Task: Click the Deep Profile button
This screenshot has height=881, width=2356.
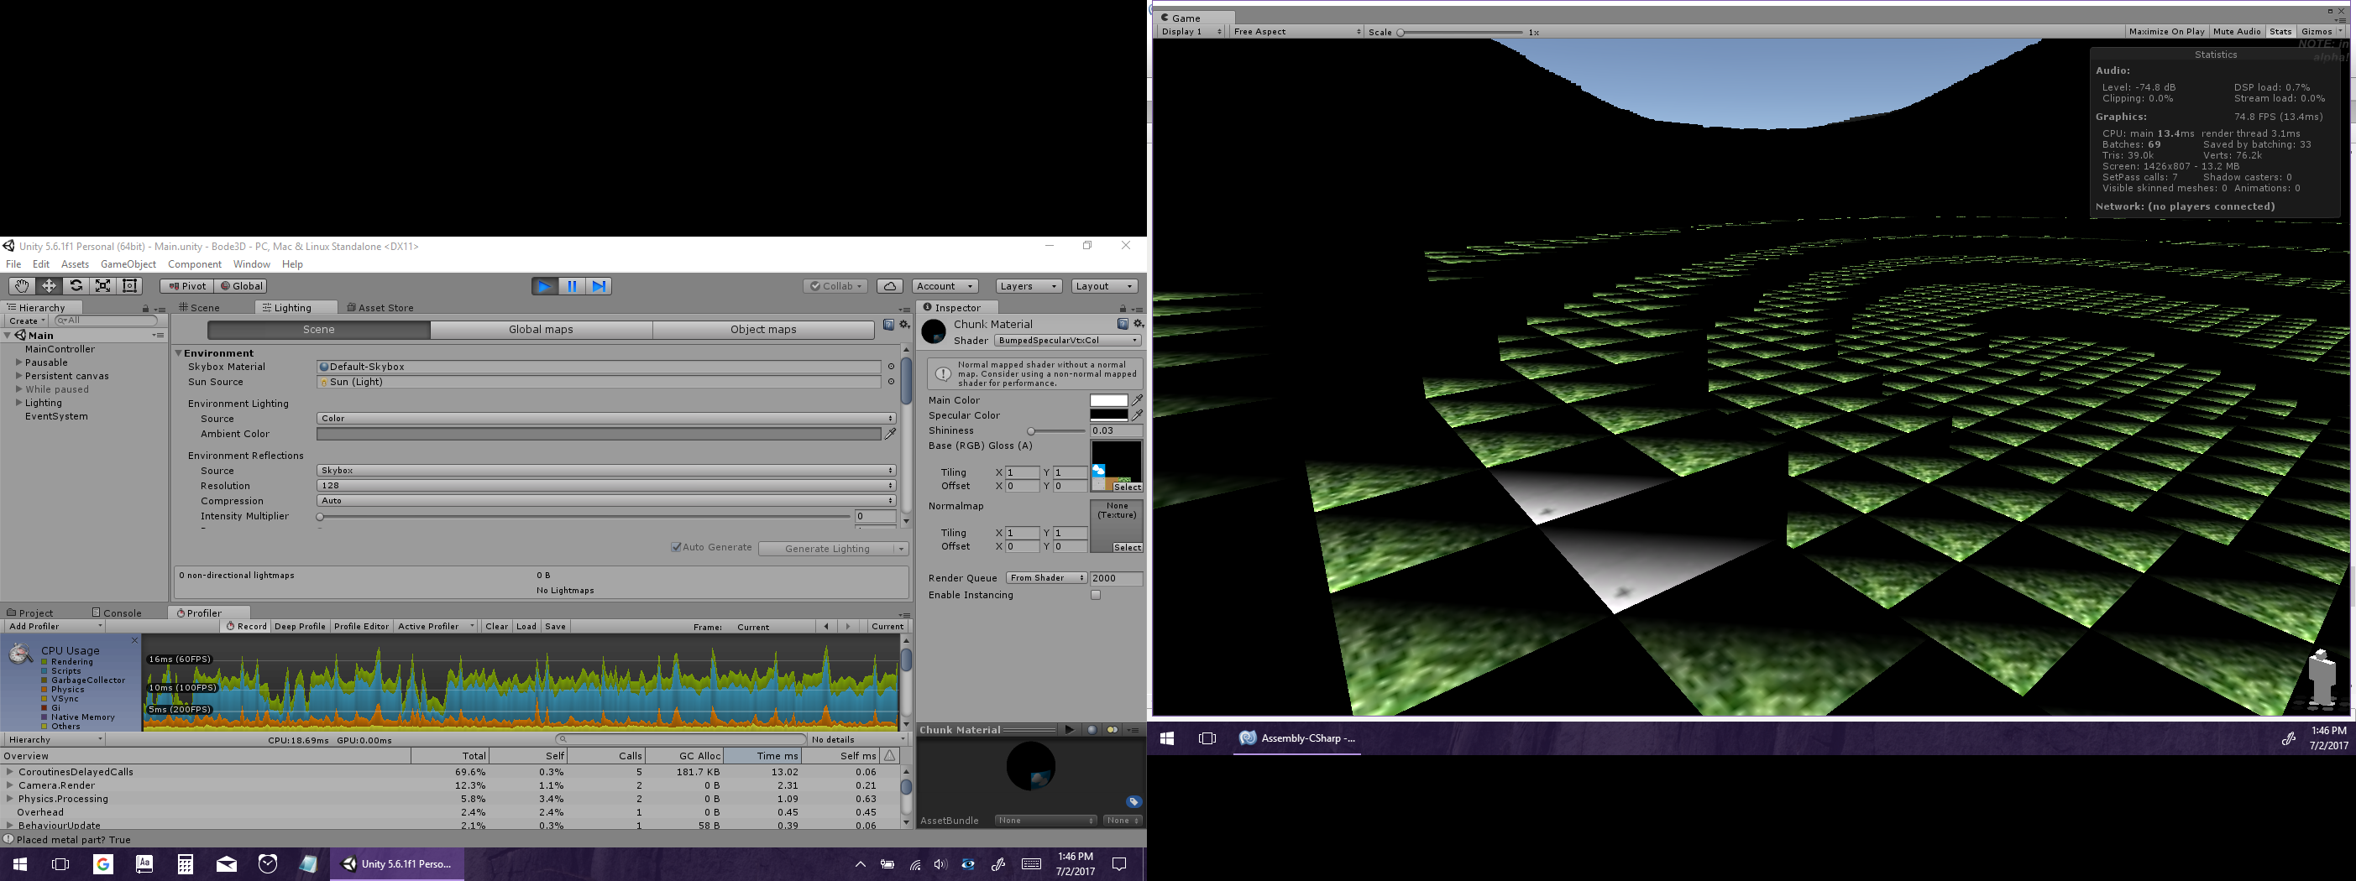Action: [x=299, y=627]
